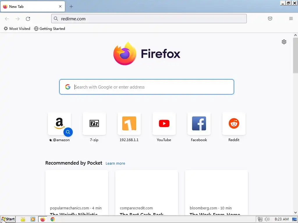Screen dimensions: 298x223
Task: Click the show desktop tray icon
Action: tap(295, 220)
